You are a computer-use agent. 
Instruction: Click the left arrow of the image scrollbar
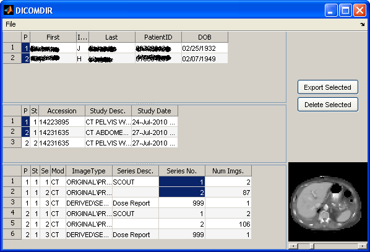(293, 246)
